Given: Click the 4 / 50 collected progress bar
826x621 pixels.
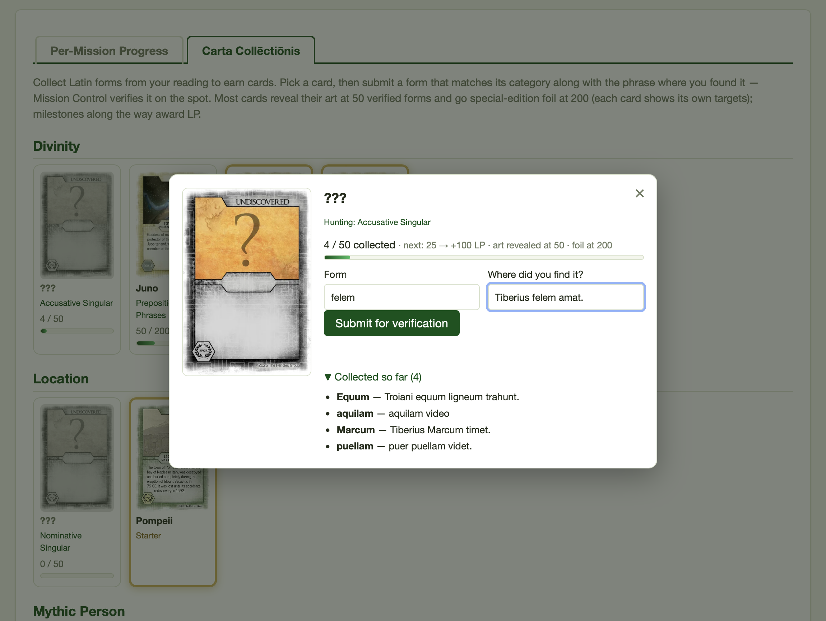Looking at the screenshot, I should tap(484, 257).
